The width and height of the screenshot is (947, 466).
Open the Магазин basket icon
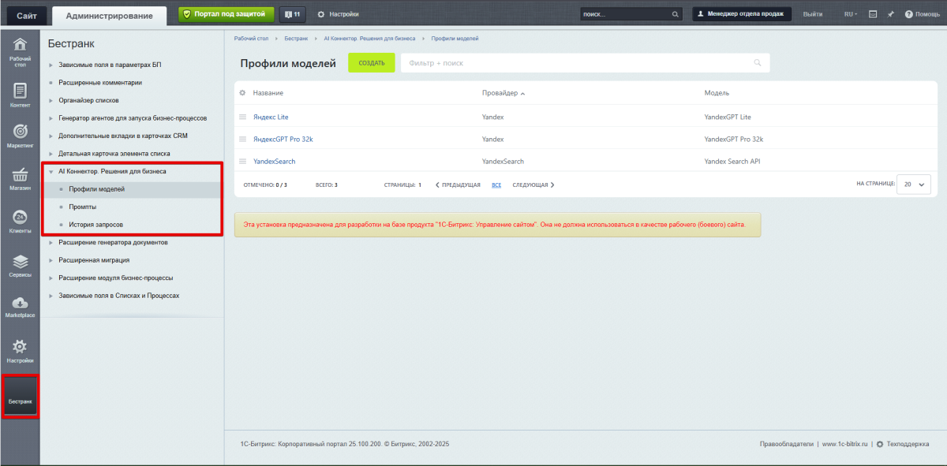tap(21, 178)
